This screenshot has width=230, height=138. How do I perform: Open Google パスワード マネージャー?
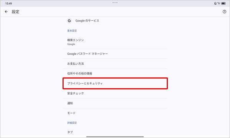115,54
